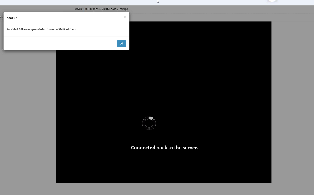Viewport: 314px width, 195px height.
Task: Click the dialog divider line under Status
Action: (66, 23)
